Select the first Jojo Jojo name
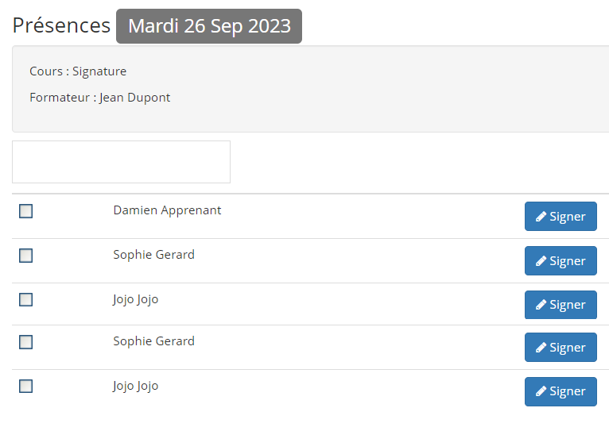This screenshot has height=431, width=609. pos(135,299)
